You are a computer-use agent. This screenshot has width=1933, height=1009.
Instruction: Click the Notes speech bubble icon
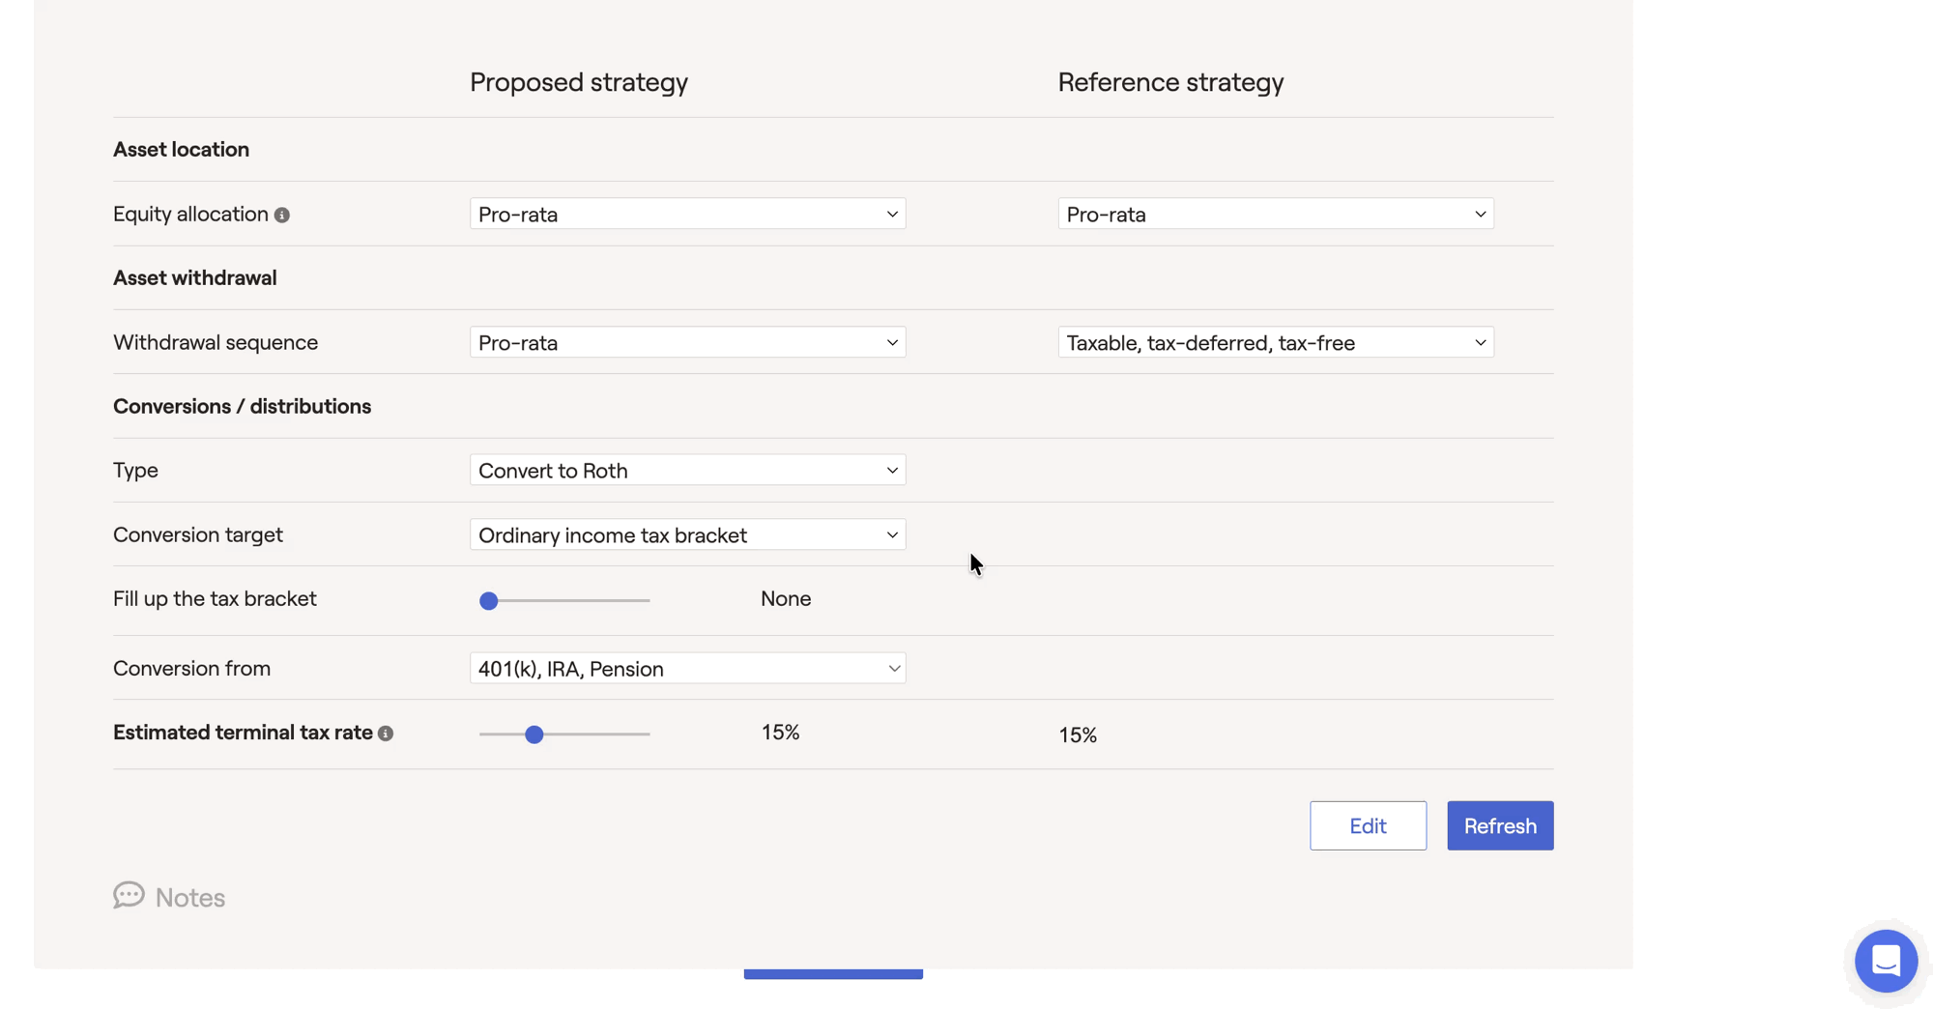tap(129, 896)
